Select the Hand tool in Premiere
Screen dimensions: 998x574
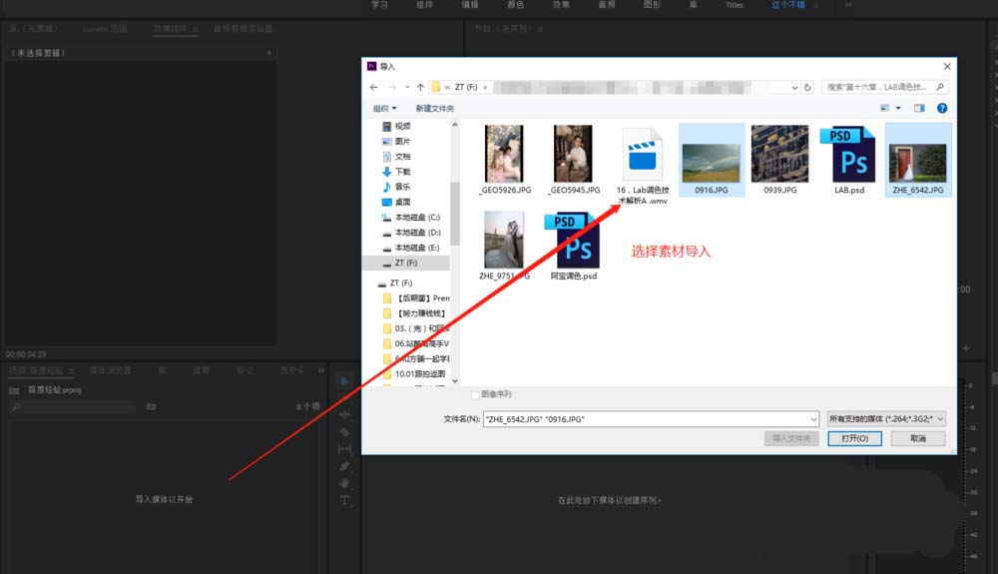[x=344, y=483]
